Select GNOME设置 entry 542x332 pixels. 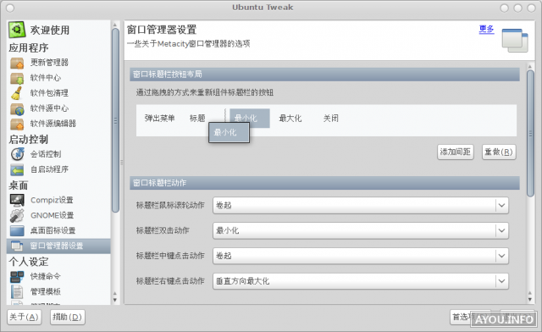pyautogui.click(x=53, y=215)
